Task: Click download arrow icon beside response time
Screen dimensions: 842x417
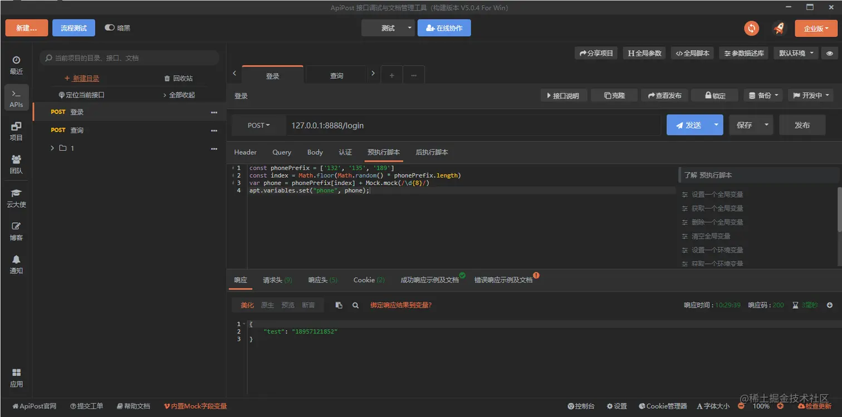Action: pos(830,305)
